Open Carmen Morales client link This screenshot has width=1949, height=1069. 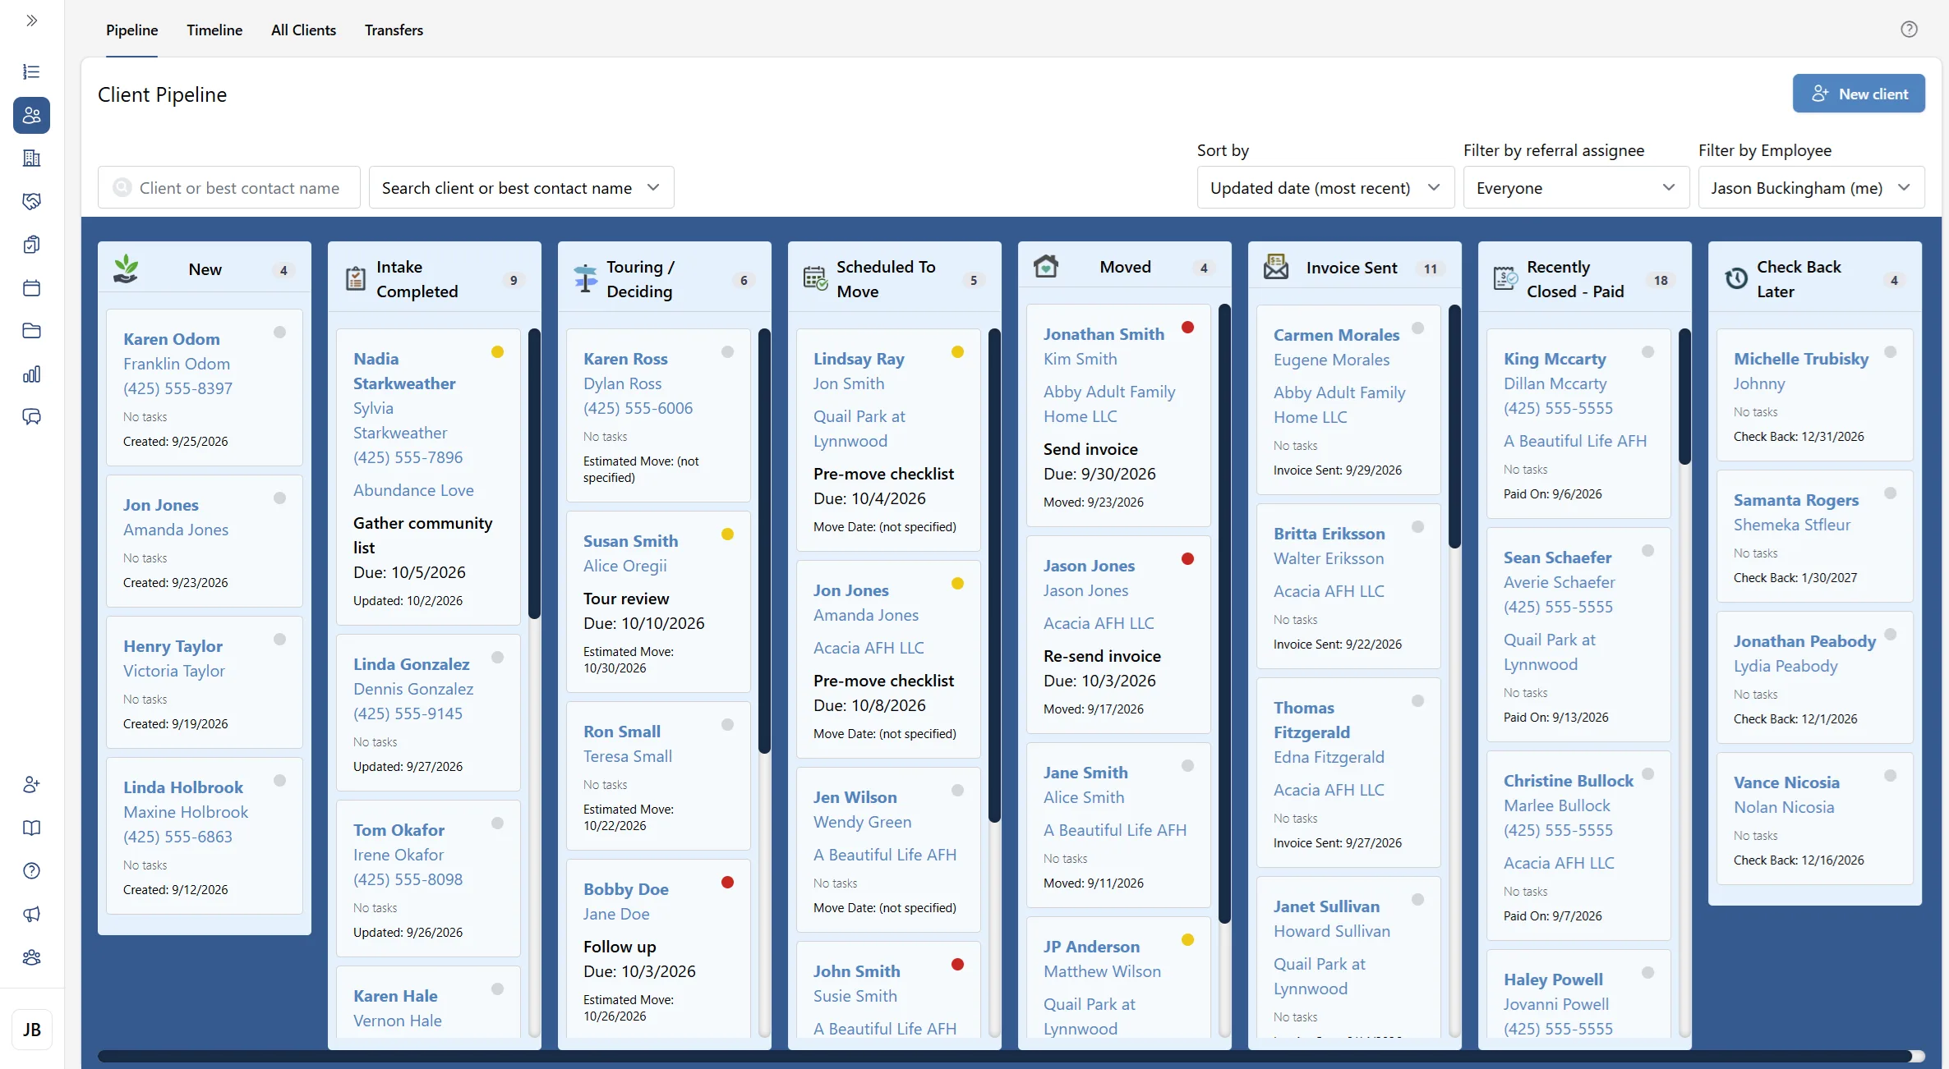(x=1336, y=335)
